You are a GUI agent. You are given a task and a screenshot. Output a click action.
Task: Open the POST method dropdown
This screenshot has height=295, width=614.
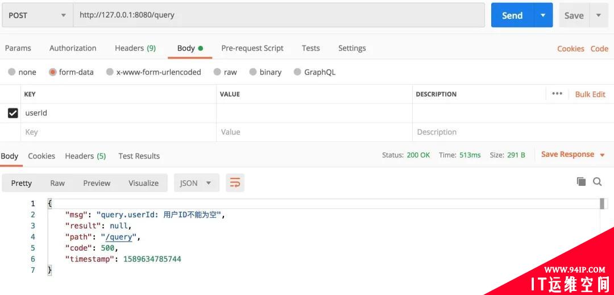click(38, 15)
